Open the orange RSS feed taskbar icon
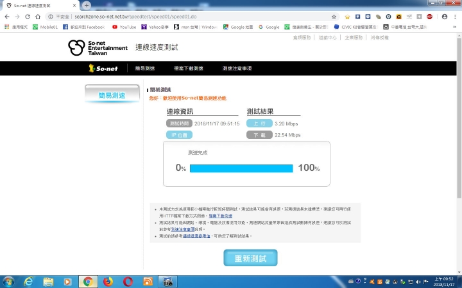462x288 pixels. (x=148, y=282)
